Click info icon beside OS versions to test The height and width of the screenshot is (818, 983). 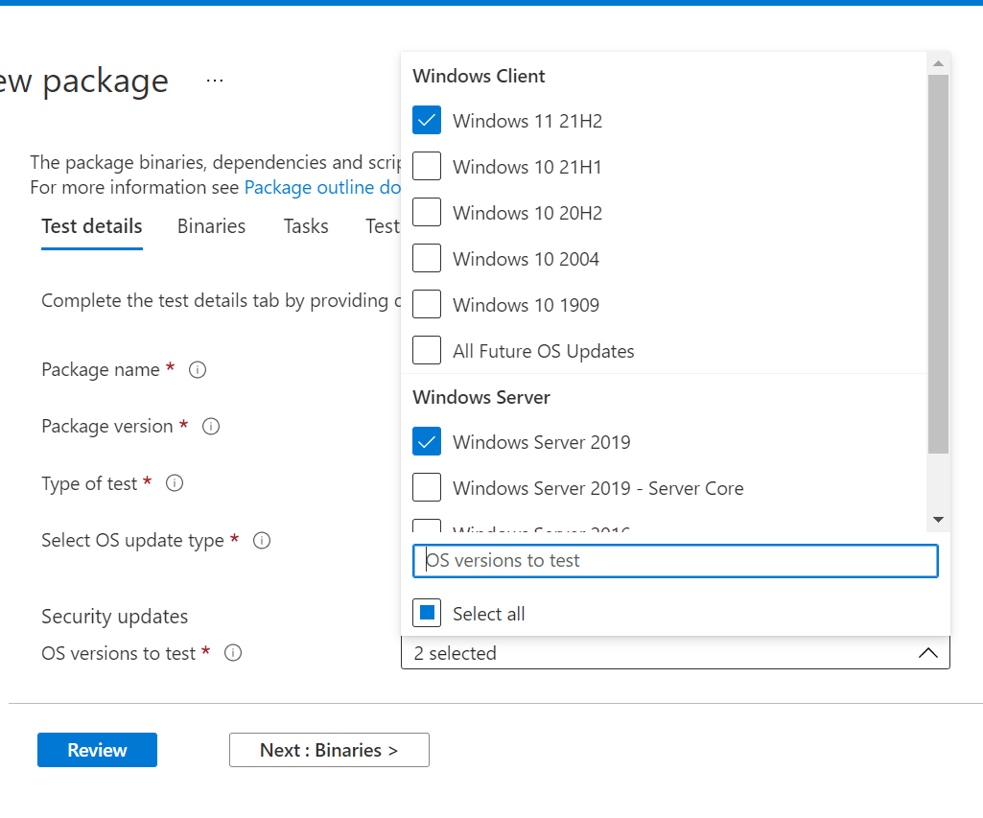(233, 653)
